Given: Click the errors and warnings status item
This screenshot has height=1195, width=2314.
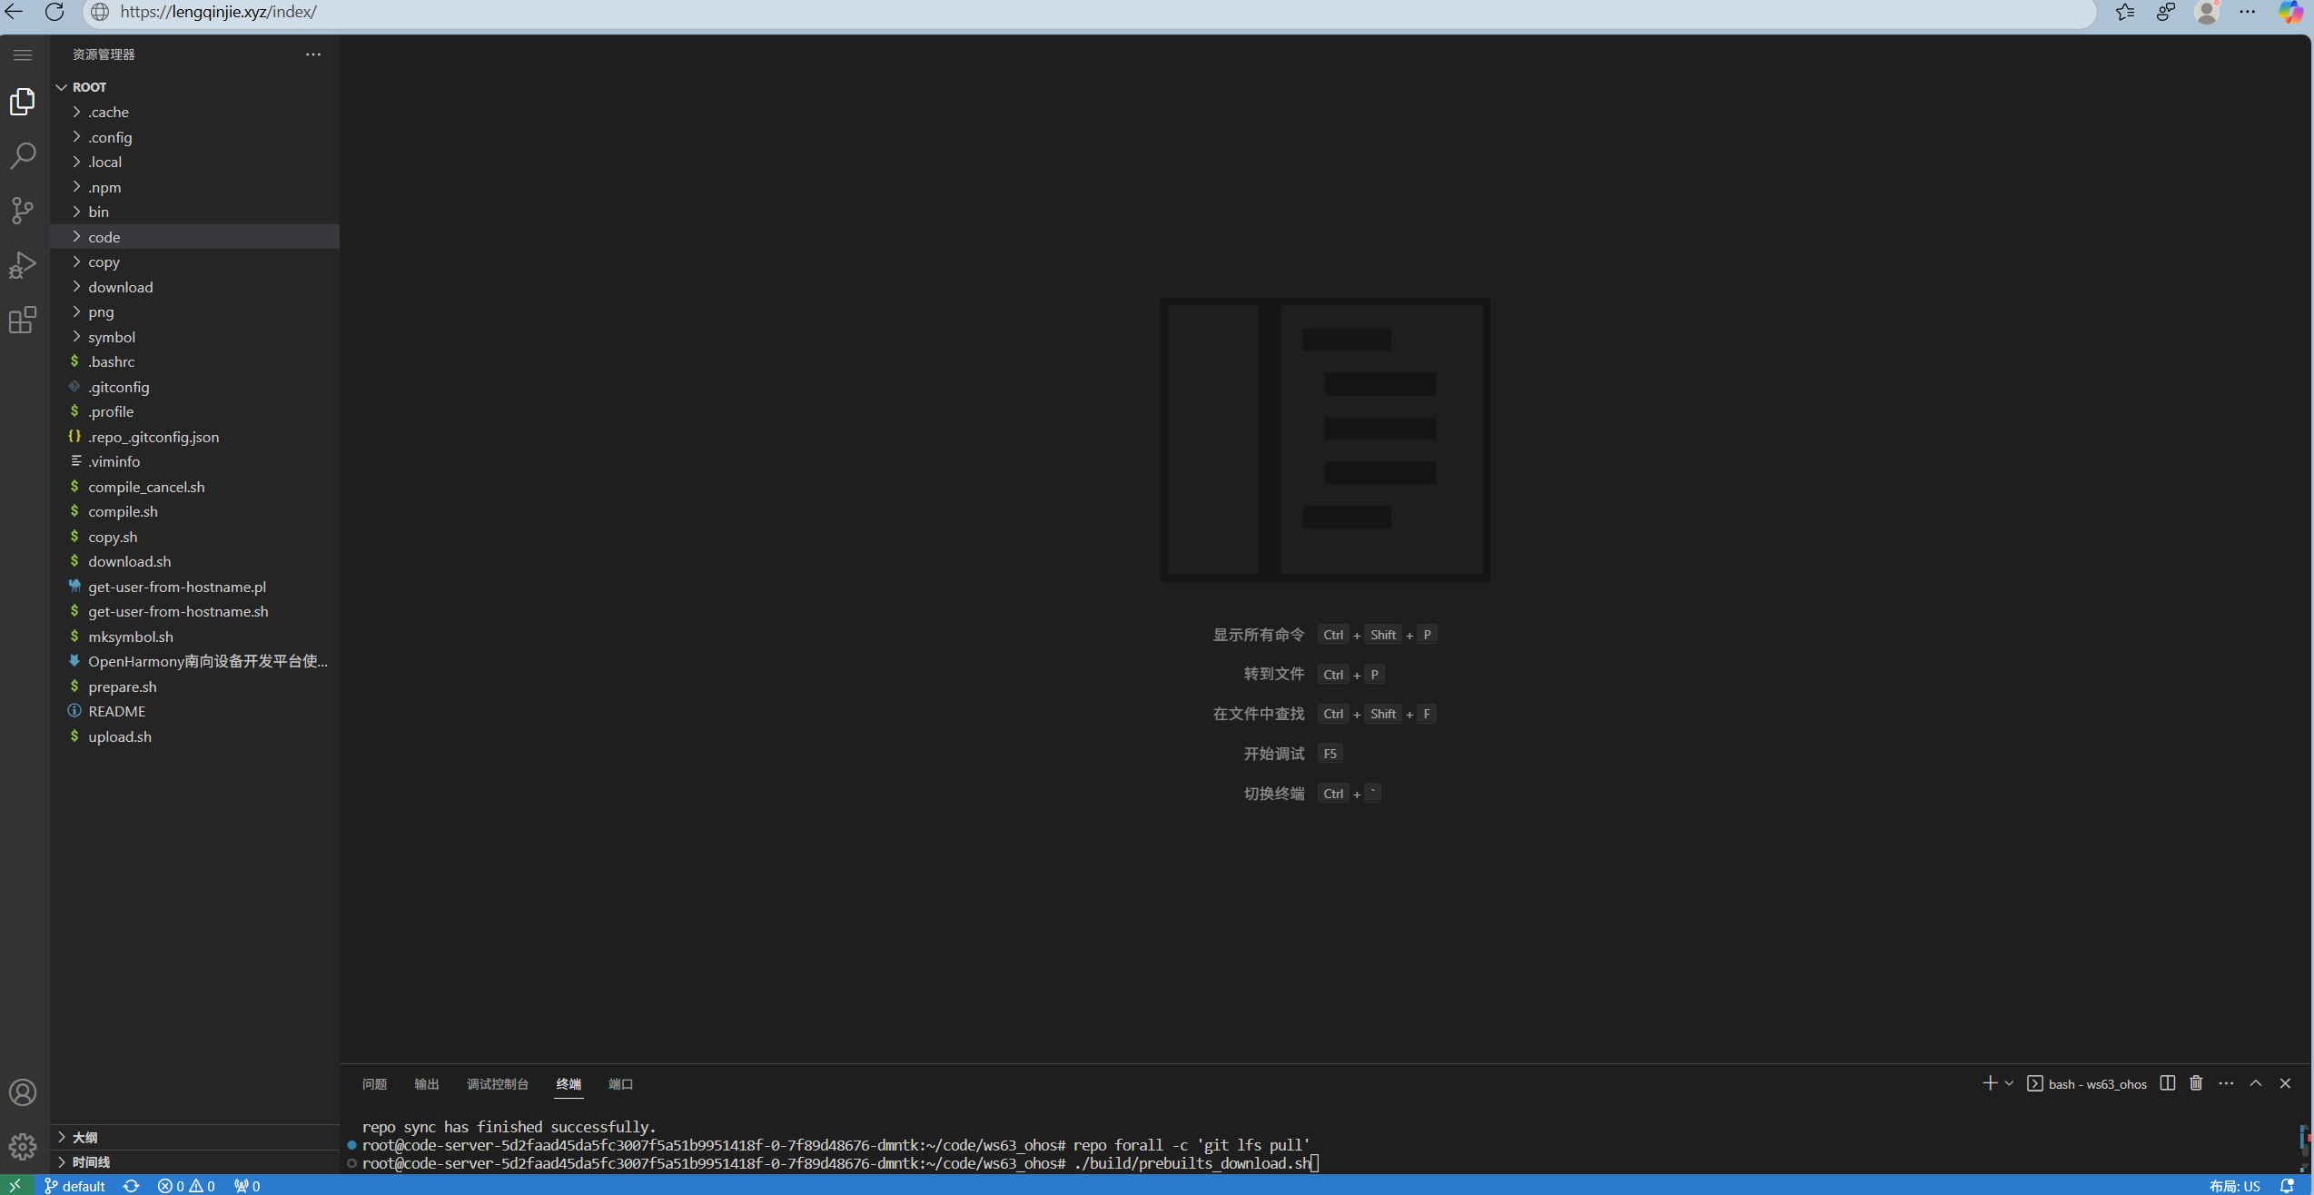Looking at the screenshot, I should pyautogui.click(x=185, y=1186).
